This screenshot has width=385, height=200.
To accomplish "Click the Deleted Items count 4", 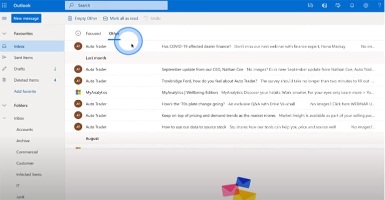I will (55, 80).
